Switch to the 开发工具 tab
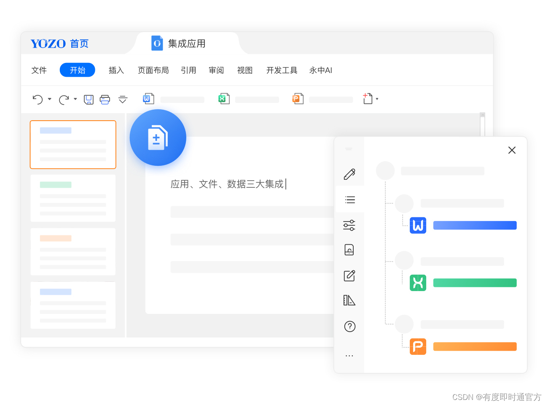The image size is (548, 405). [x=282, y=70]
